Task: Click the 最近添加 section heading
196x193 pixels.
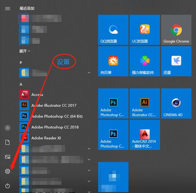Action: pos(27,9)
